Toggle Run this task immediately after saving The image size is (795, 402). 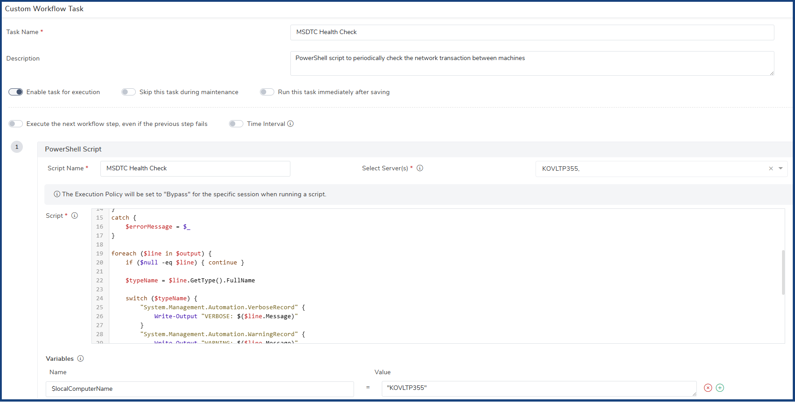click(267, 92)
